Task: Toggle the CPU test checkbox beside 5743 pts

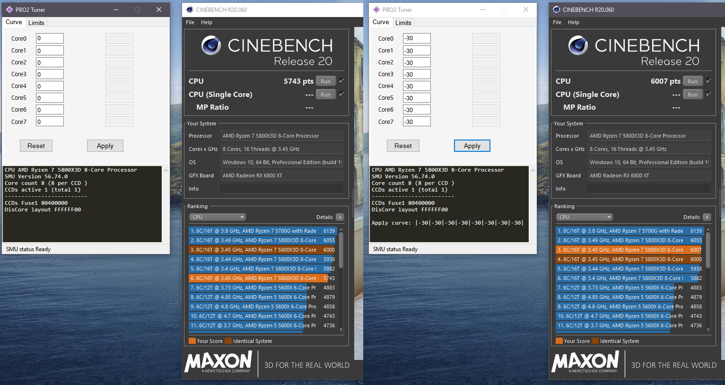Action: point(341,81)
